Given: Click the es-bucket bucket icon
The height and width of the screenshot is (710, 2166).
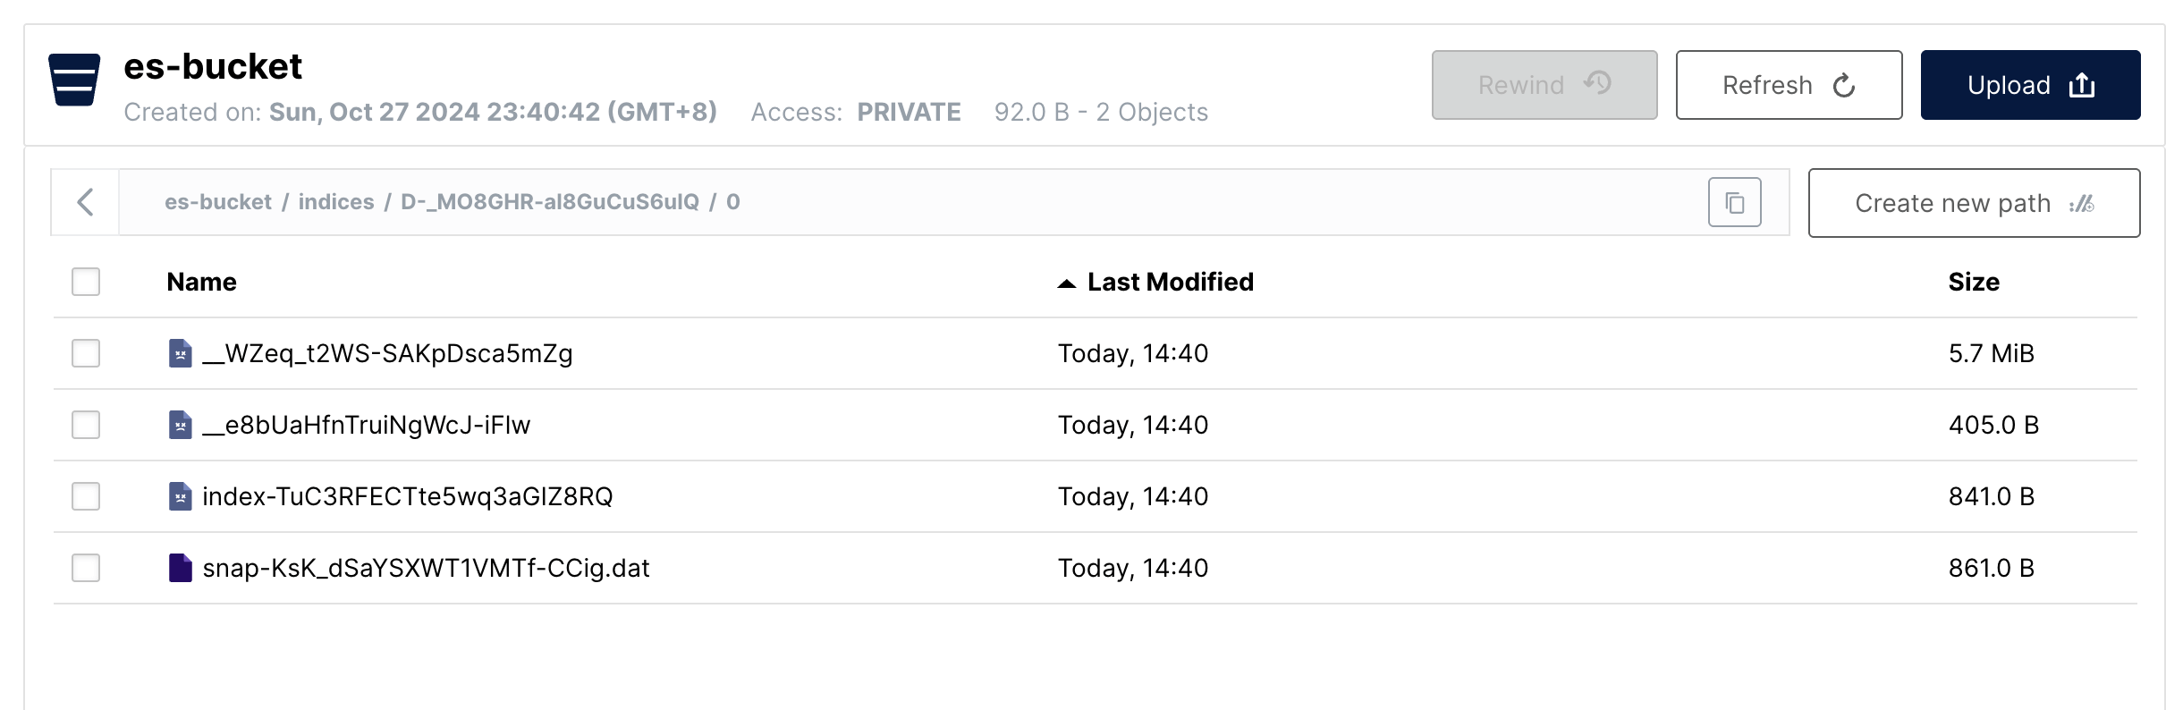Looking at the screenshot, I should pyautogui.click(x=74, y=80).
